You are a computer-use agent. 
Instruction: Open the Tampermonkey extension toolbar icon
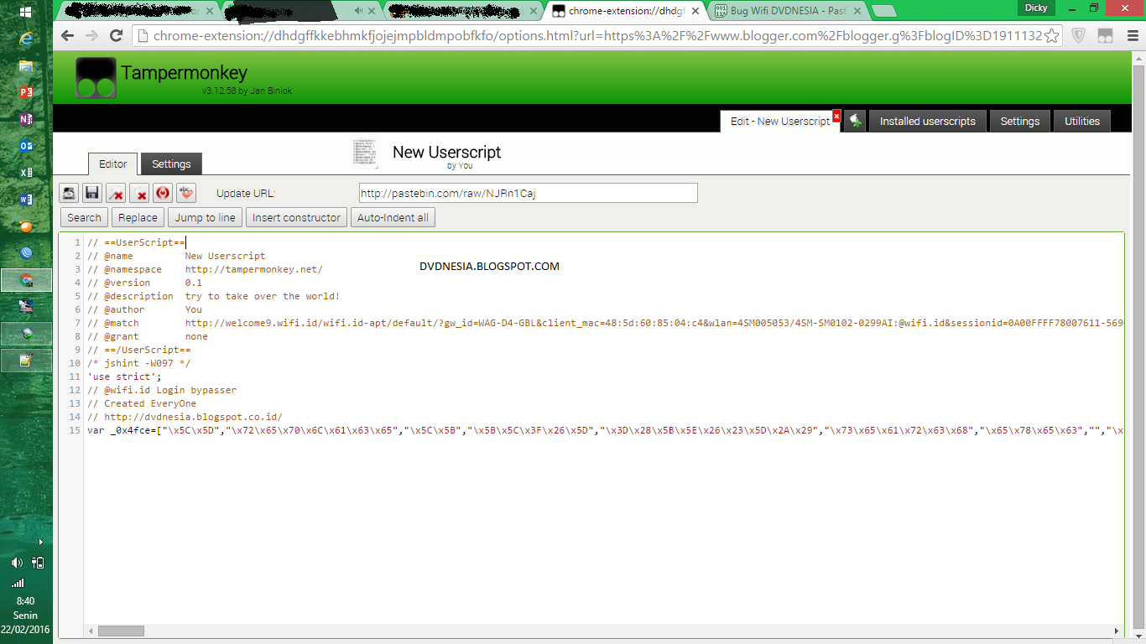pos(1105,35)
